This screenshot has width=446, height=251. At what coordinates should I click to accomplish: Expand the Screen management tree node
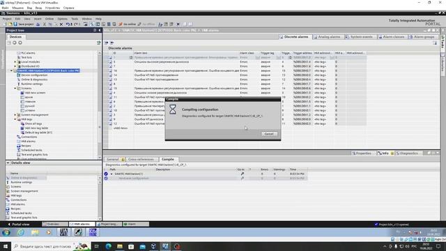pos(15,114)
